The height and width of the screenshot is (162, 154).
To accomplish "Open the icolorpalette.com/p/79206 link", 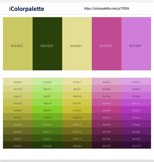I will pos(107,8).
